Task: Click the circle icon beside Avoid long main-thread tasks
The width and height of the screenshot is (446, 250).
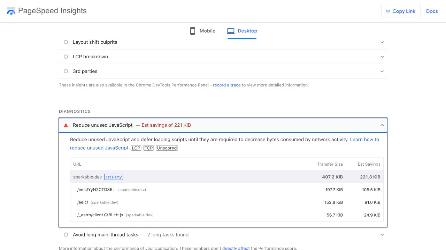Action: point(66,235)
